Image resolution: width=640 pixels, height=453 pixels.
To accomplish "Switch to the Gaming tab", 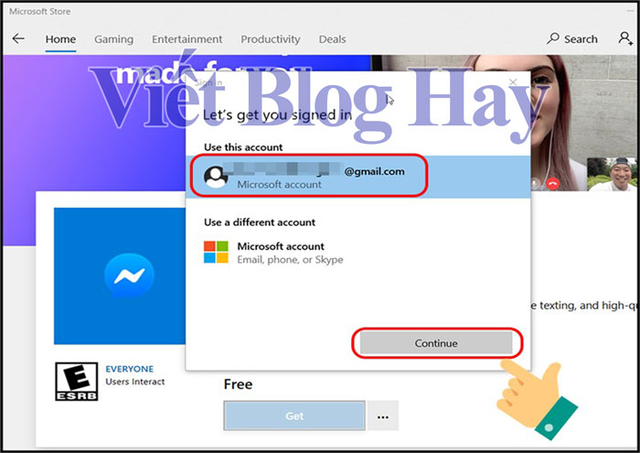I will pyautogui.click(x=114, y=39).
